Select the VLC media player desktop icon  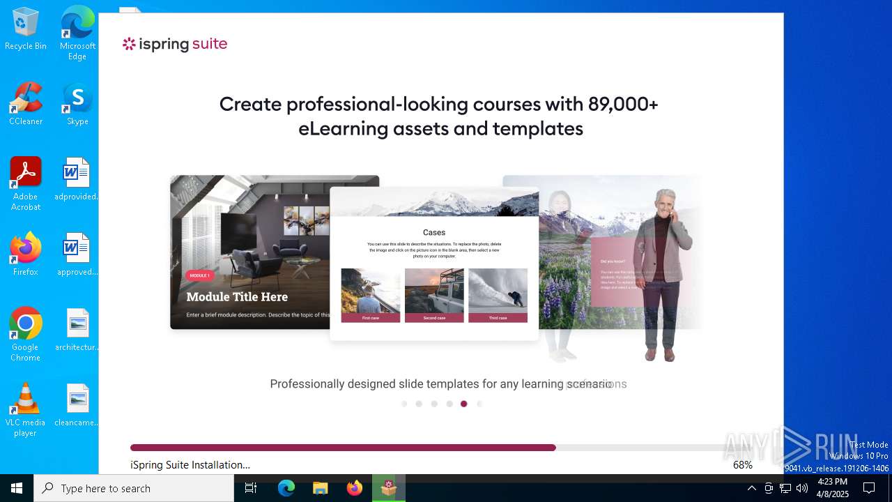coord(26,410)
